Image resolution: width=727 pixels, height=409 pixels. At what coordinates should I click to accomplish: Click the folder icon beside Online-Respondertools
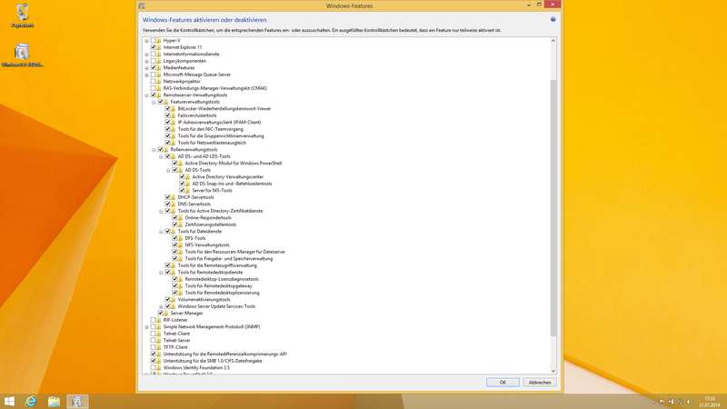[x=180, y=217]
